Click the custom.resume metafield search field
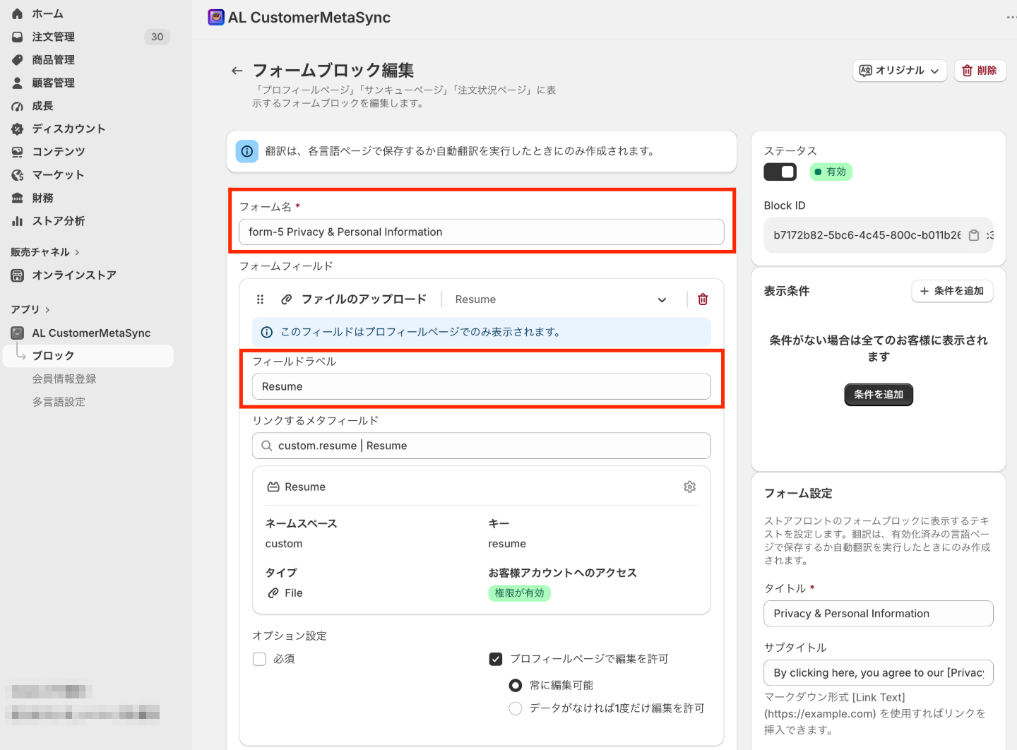 pos(482,446)
